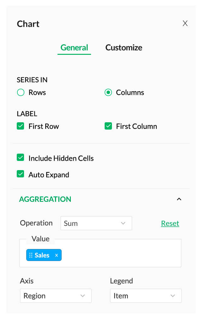Switch to the General tab
Image resolution: width=202 pixels, height=319 pixels.
point(74,48)
